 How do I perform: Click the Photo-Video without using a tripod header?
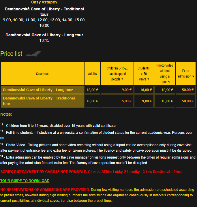(165, 74)
